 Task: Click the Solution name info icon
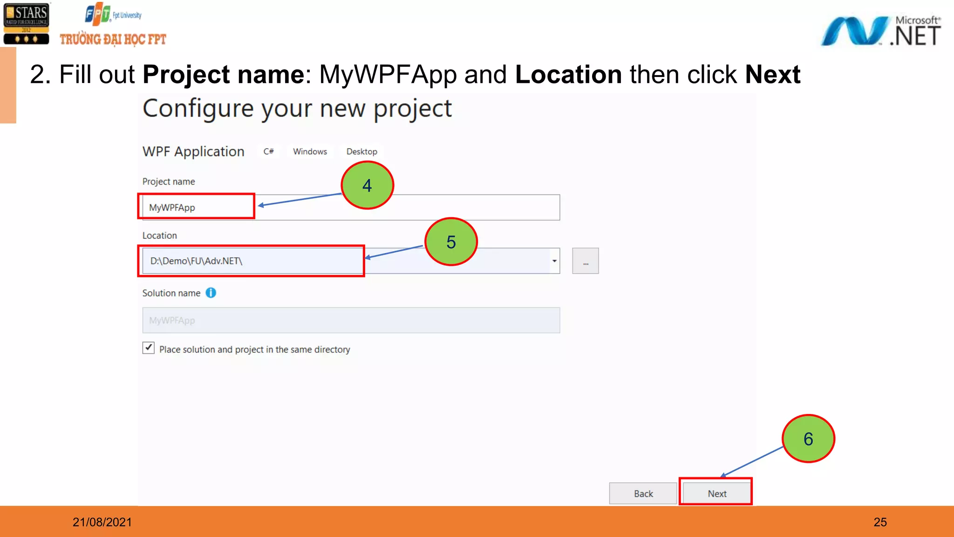[x=211, y=293]
